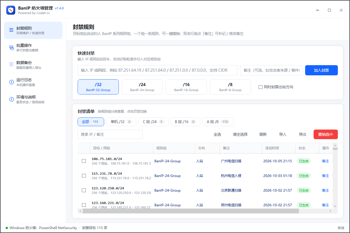Open the 批量操作 sidebar page
Viewport: 350px width, 233px height.
[x=33, y=47]
